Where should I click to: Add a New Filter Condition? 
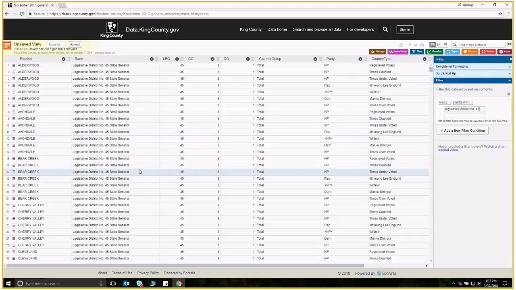(x=463, y=130)
